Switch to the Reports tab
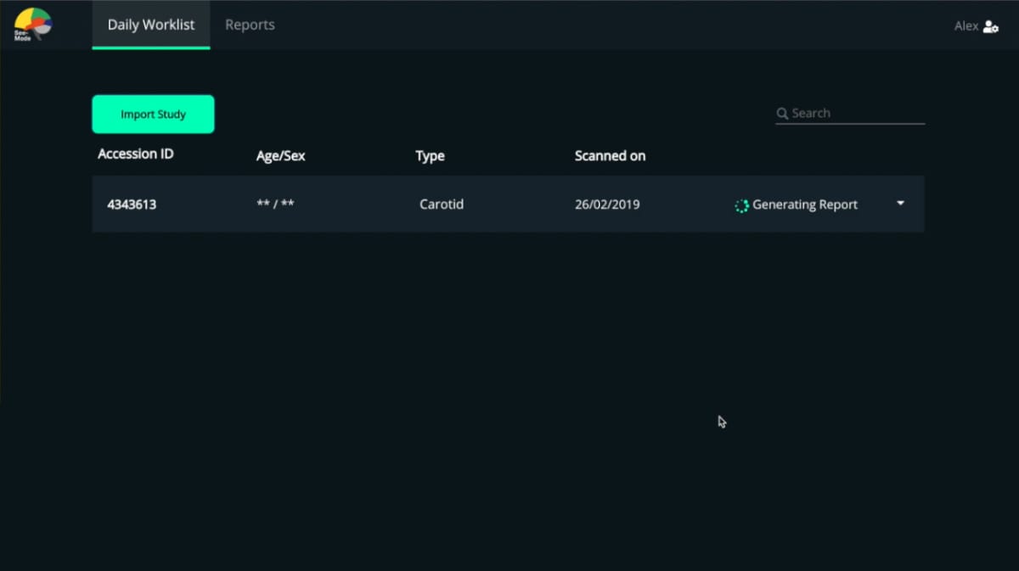1019x571 pixels. coord(250,25)
